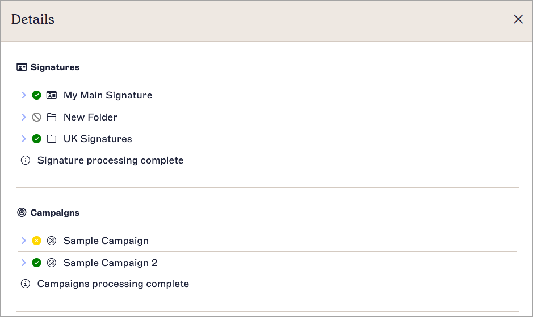The width and height of the screenshot is (533, 317).
Task: Click green check status for Sample Campaign 2
Action: point(36,263)
